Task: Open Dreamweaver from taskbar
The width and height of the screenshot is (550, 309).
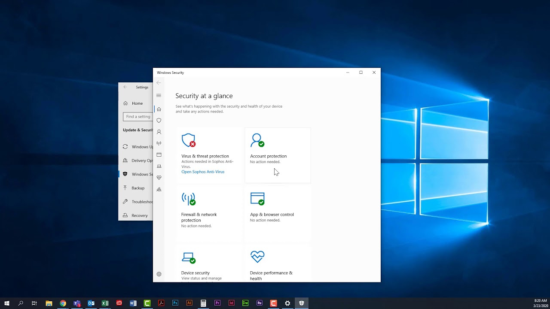Action: coord(245,303)
